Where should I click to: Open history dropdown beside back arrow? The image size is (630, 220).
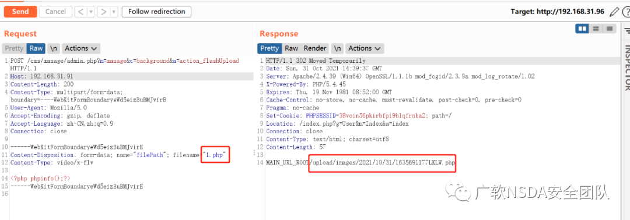click(x=91, y=12)
